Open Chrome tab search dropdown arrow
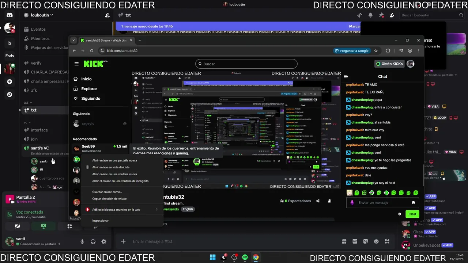Screen dimensions: 468x263 [x=73, y=40]
